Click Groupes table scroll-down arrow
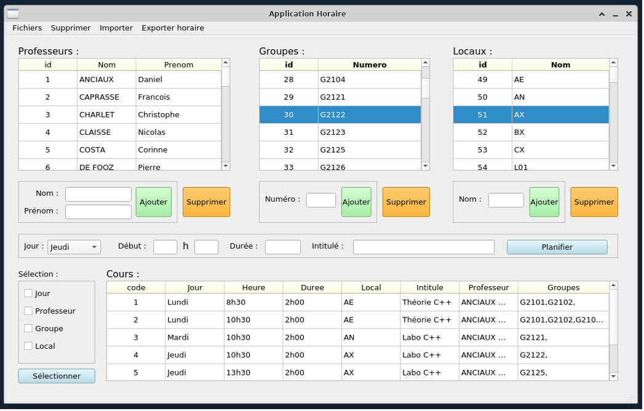The width and height of the screenshot is (644, 411). tap(426, 167)
